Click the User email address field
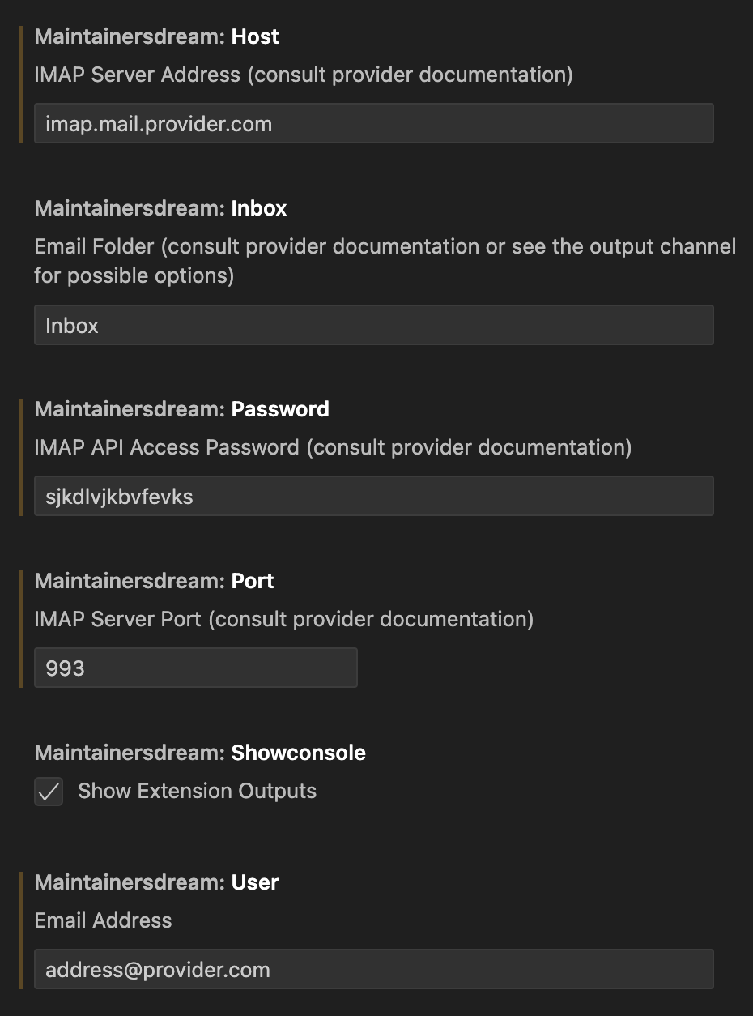The height and width of the screenshot is (1016, 753). (x=373, y=970)
